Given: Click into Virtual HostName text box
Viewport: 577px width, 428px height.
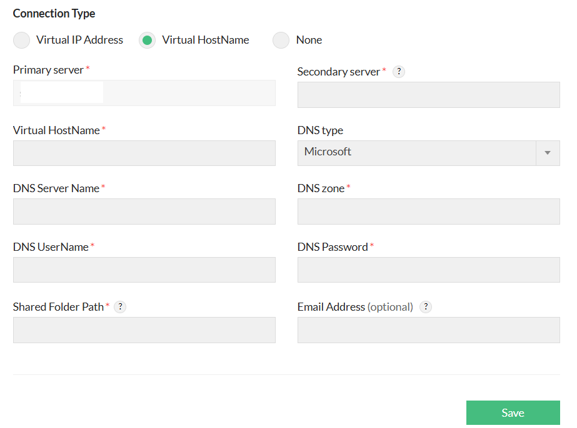Looking at the screenshot, I should click(x=144, y=153).
